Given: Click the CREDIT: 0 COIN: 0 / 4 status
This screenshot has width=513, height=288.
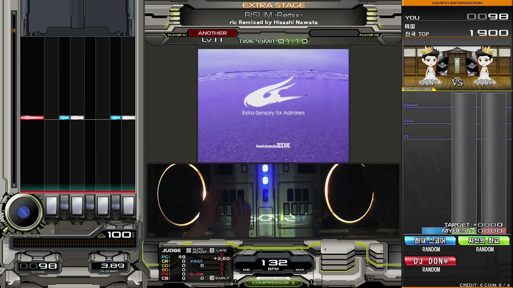Looking at the screenshot, I should [485, 285].
